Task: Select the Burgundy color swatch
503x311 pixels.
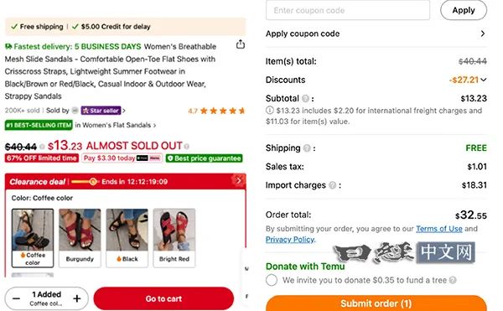Action: coord(80,238)
